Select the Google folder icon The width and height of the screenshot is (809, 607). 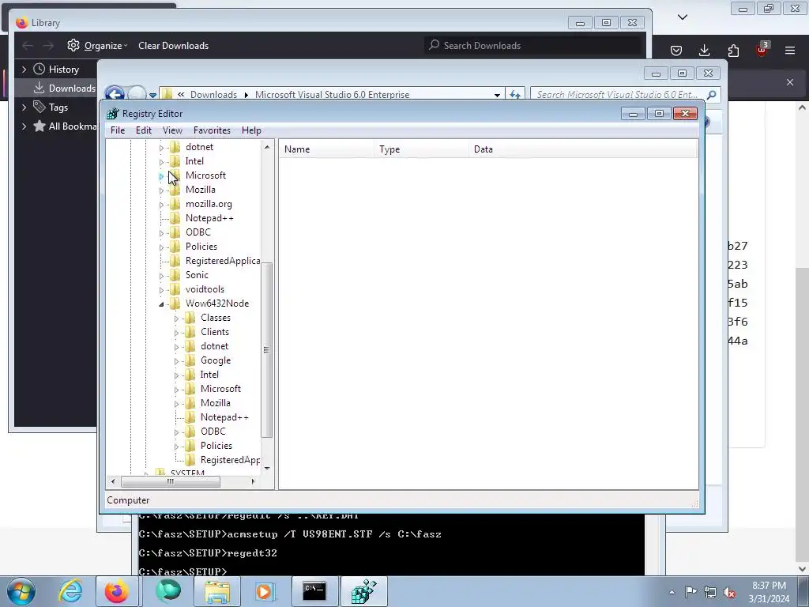coord(190,360)
